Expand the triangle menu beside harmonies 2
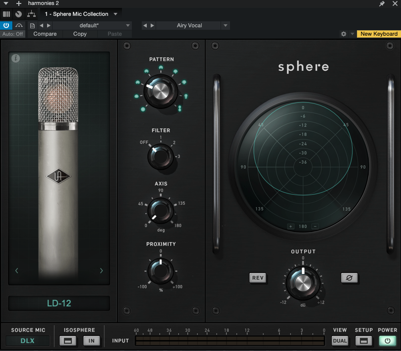Viewport: 401px width, 351px height. tap(6, 3)
